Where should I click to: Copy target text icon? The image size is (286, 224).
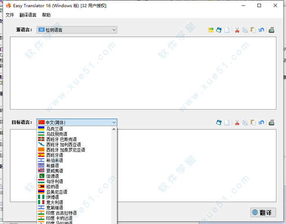pyautogui.click(x=245, y=122)
